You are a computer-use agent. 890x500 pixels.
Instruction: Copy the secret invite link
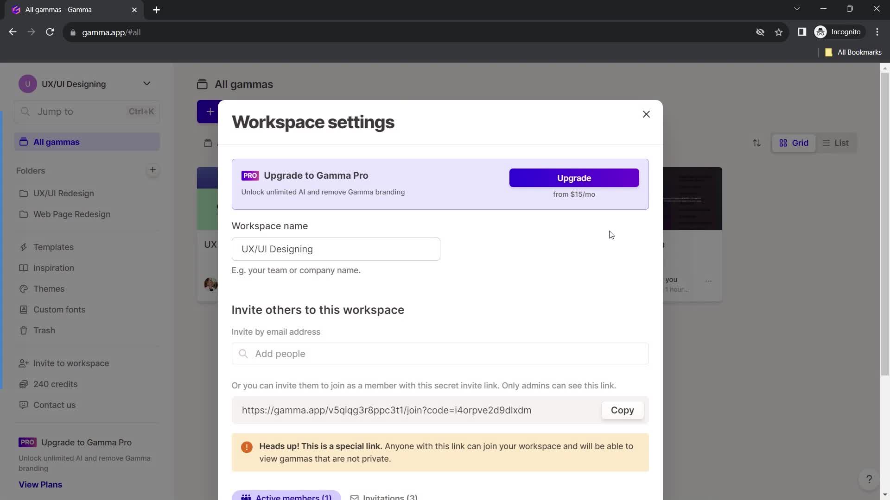[x=622, y=410]
